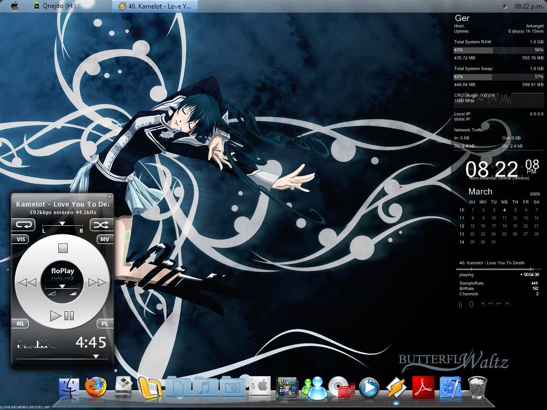Toggle repeat in floPlay
This screenshot has width=547, height=410.
coord(24,225)
